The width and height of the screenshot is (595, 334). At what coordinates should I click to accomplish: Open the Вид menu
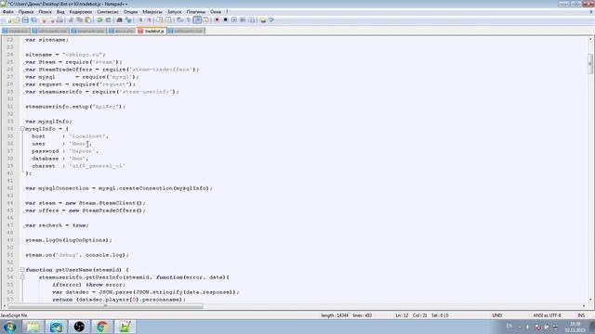coord(60,12)
